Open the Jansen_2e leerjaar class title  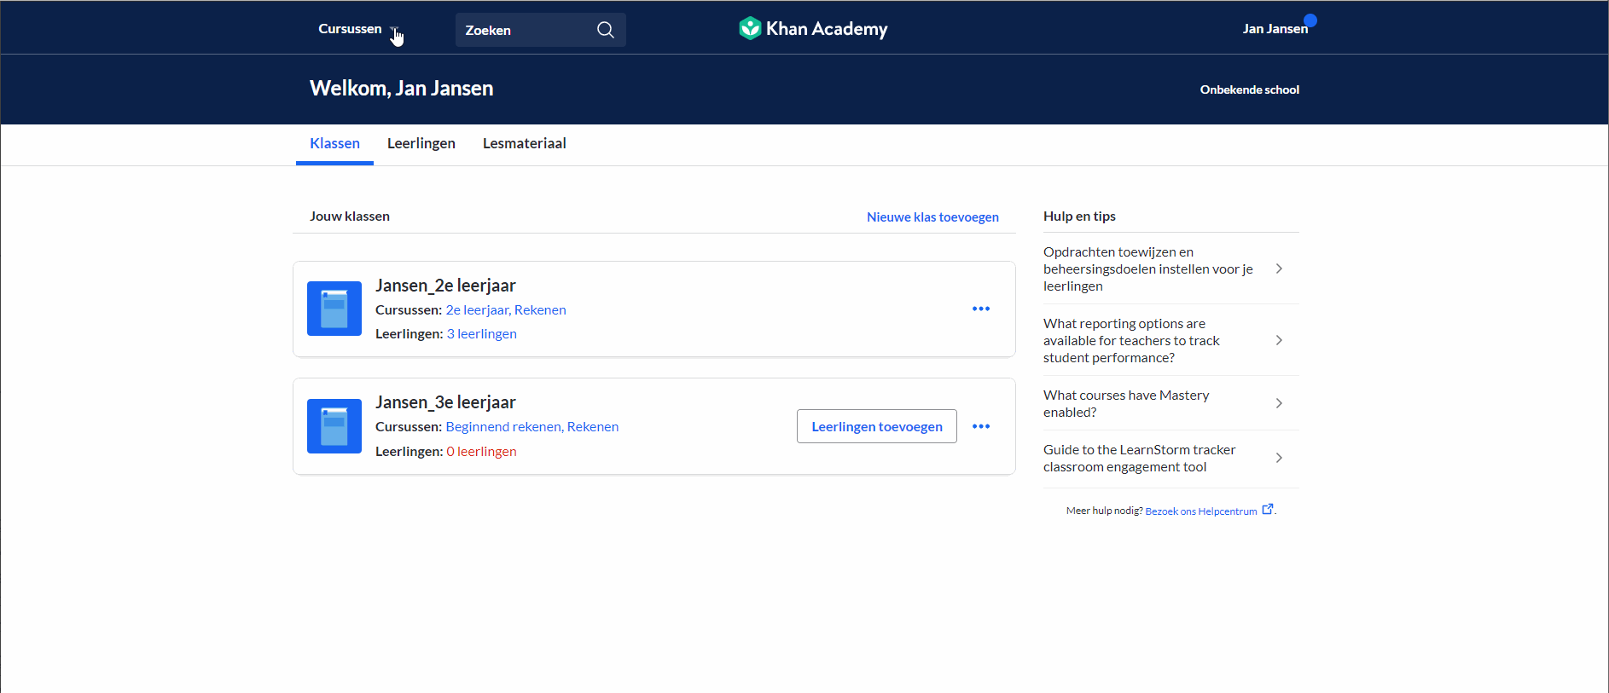[x=445, y=286]
